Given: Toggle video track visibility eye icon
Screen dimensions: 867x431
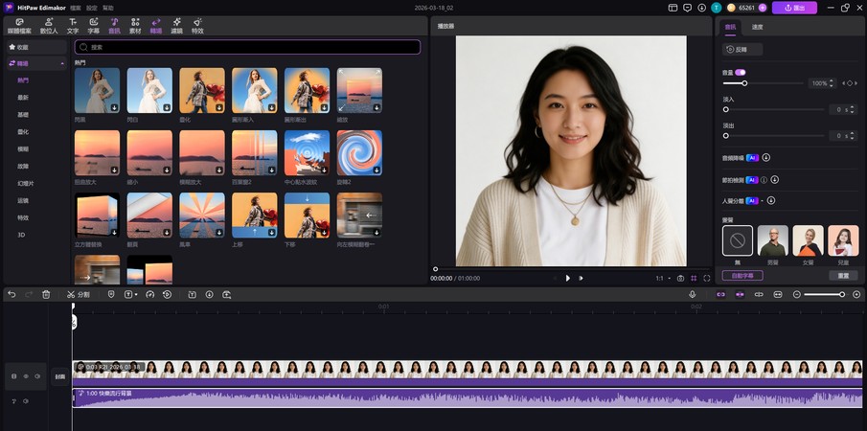Looking at the screenshot, I should coord(26,376).
